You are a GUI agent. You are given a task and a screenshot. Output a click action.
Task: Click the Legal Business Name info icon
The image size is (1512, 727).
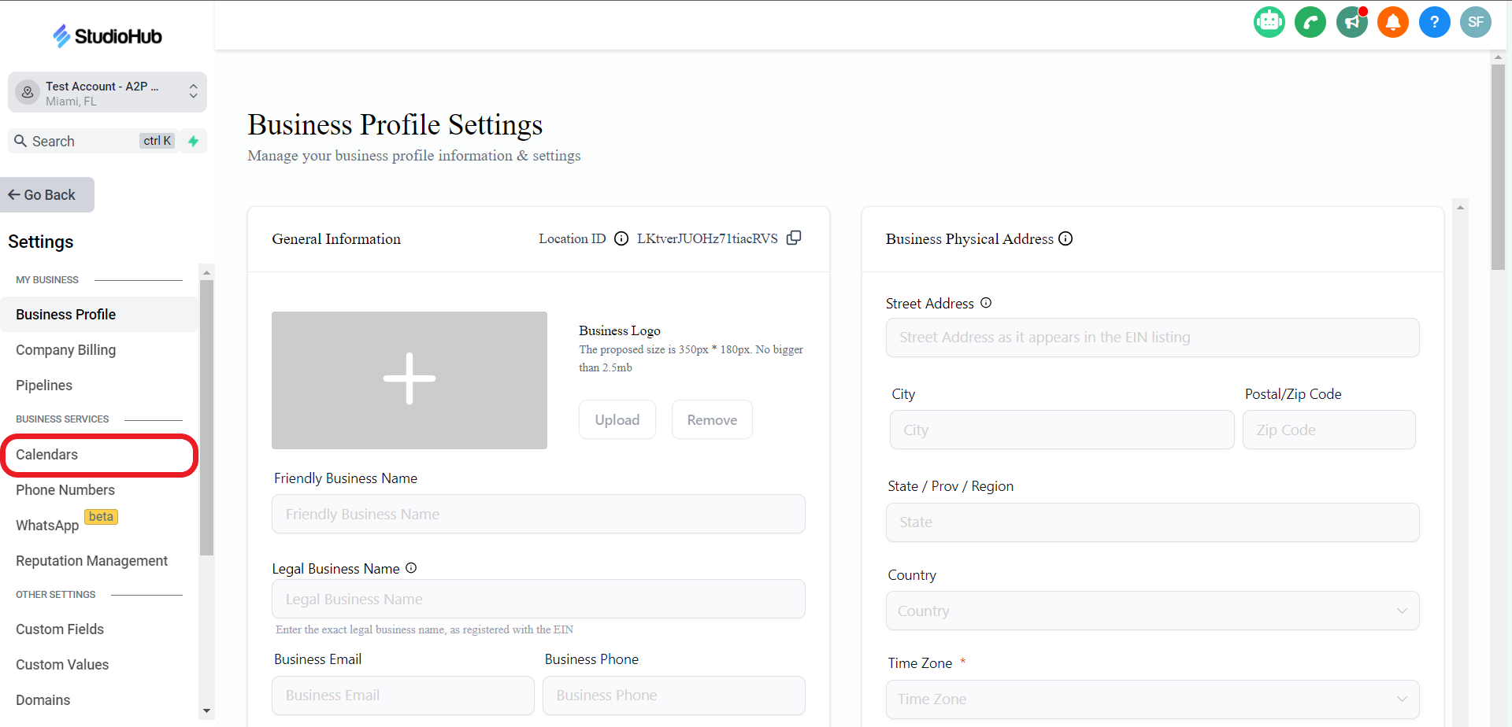tap(411, 568)
